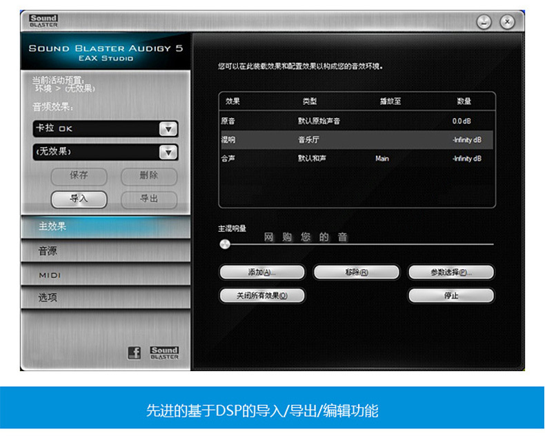
Task: Click the Sound Blaster logo beside Facebook
Action: (164, 353)
